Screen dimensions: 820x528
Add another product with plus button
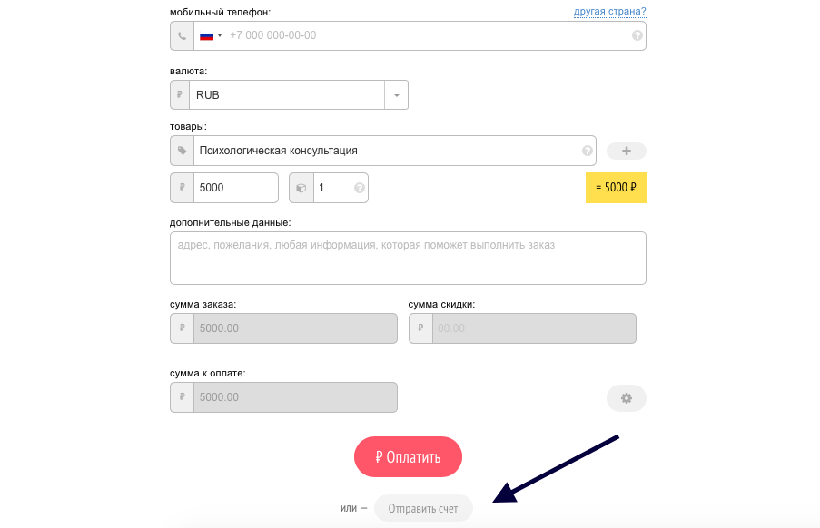(x=627, y=151)
